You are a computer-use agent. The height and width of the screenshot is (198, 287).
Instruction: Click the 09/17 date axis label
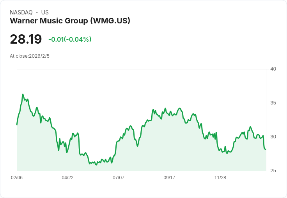point(169,178)
